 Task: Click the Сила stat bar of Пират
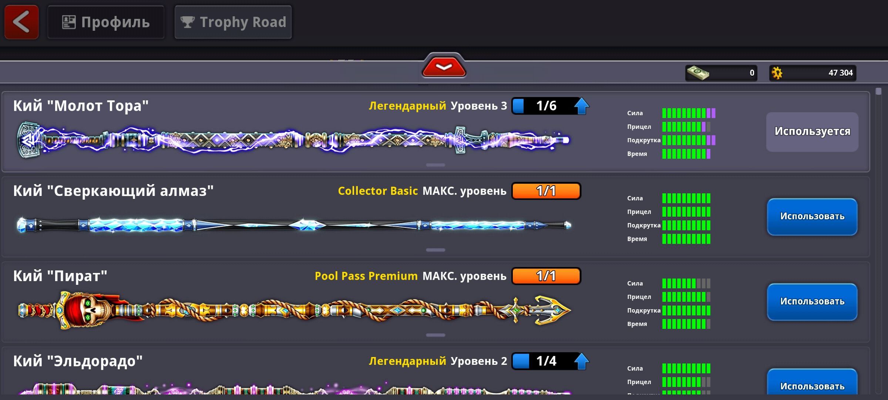[686, 283]
